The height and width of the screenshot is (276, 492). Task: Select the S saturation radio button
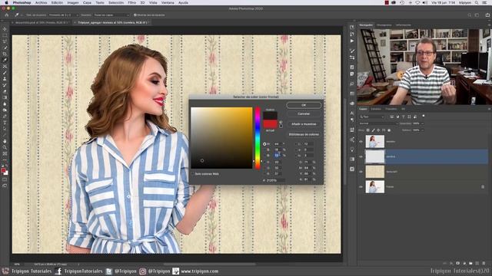pyautogui.click(x=264, y=149)
